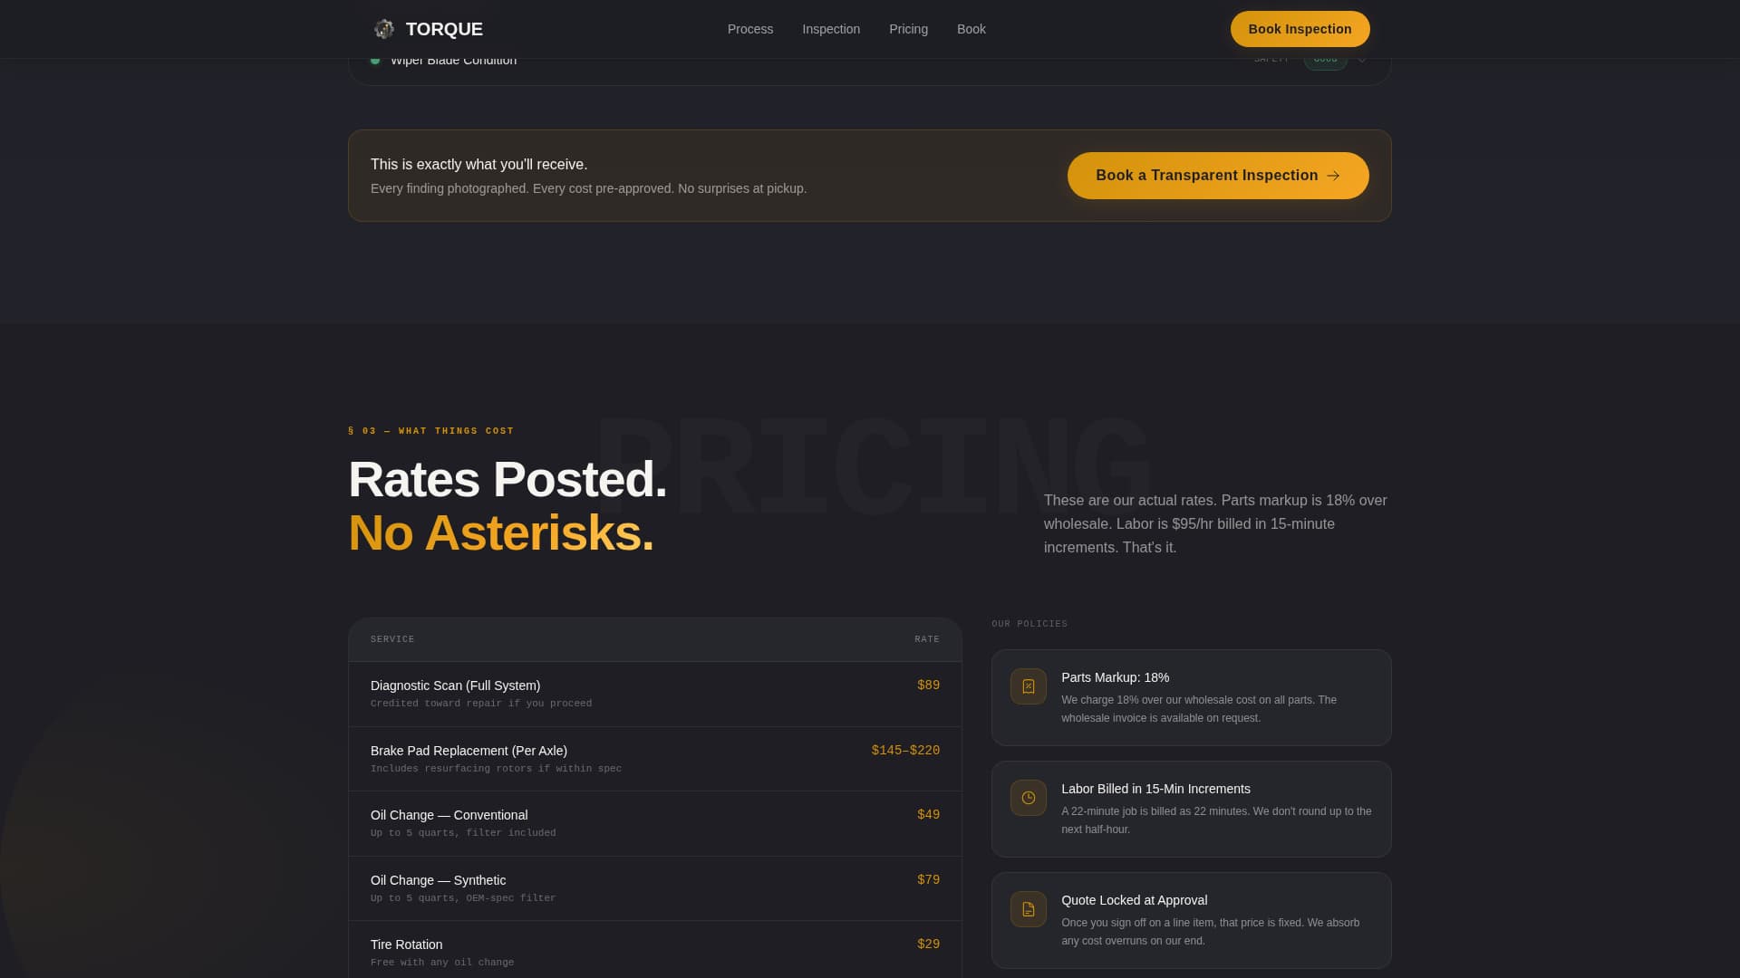The image size is (1740, 978).
Task: Click the Labor Billed clock icon
Action: click(x=1029, y=798)
